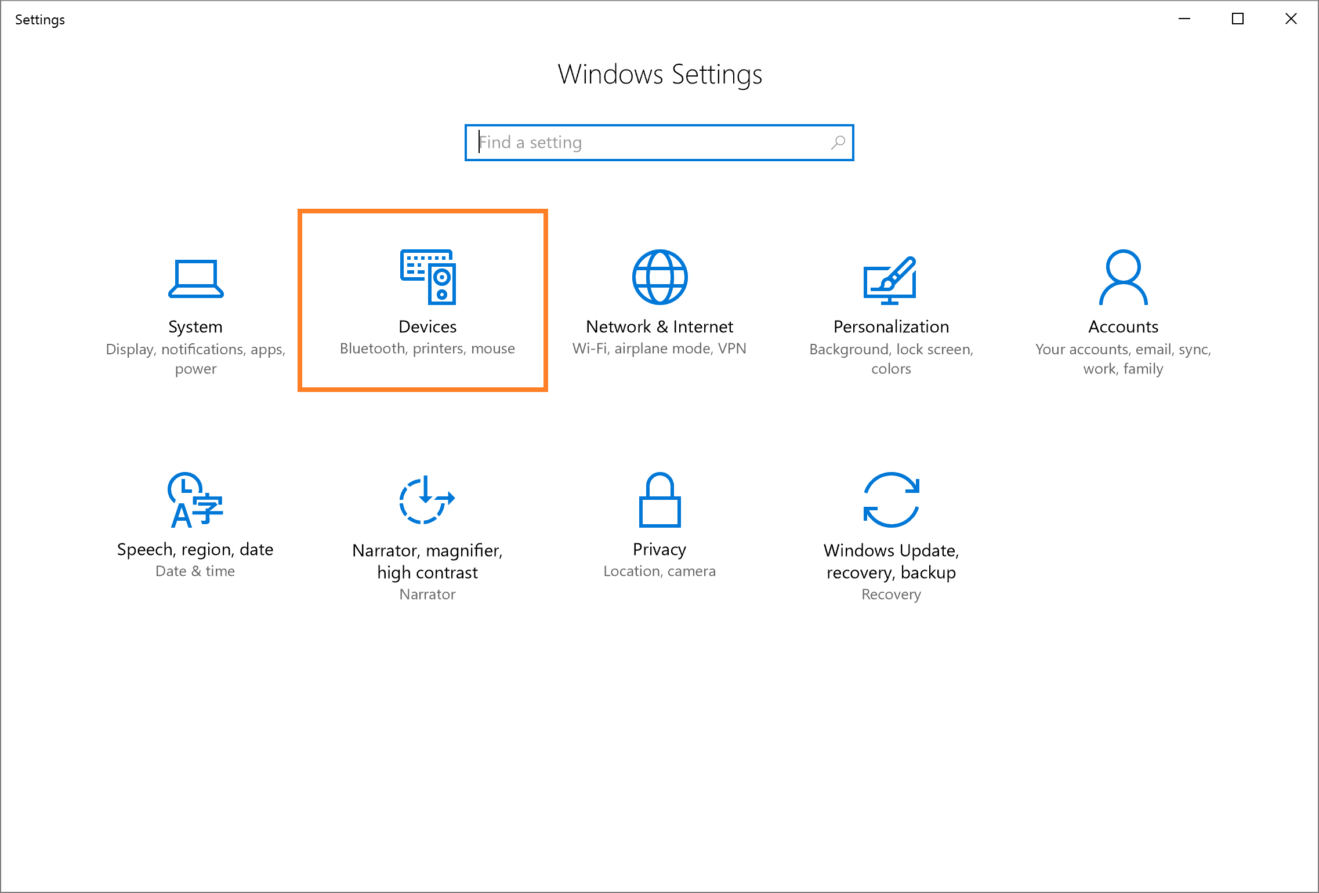This screenshot has width=1319, height=893.
Task: Open the Accounts person icon
Action: [x=1124, y=277]
